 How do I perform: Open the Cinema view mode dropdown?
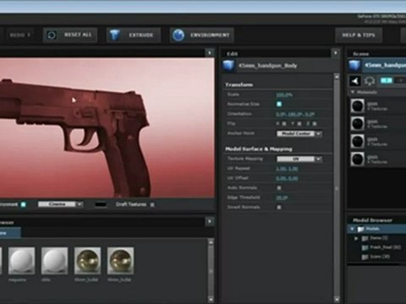(60, 204)
